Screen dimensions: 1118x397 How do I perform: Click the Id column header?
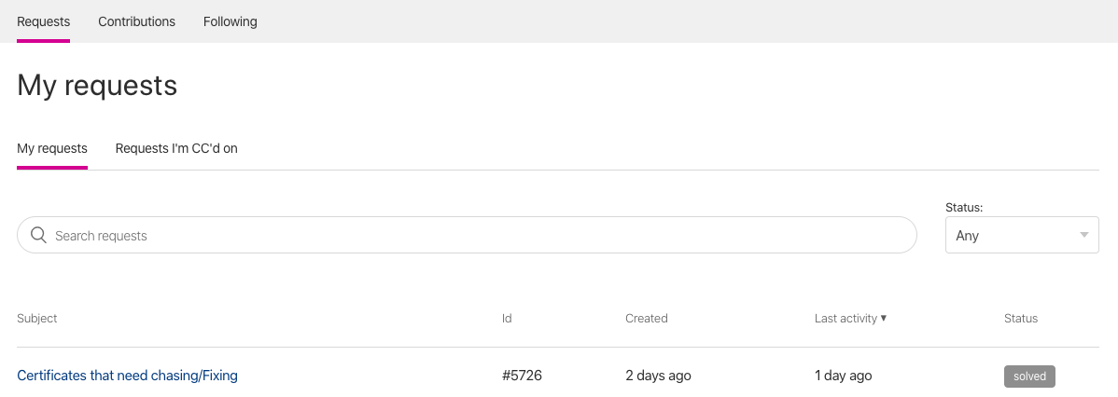click(x=507, y=319)
